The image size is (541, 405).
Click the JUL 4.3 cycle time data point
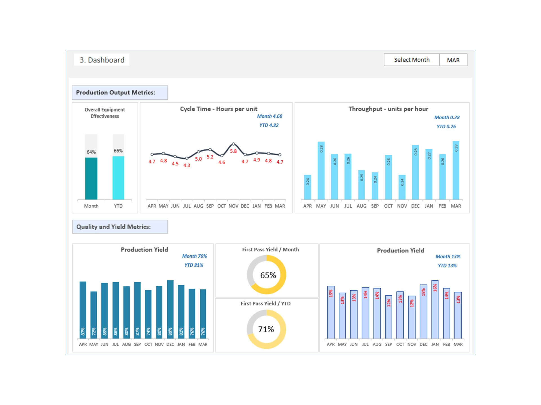[x=187, y=158]
